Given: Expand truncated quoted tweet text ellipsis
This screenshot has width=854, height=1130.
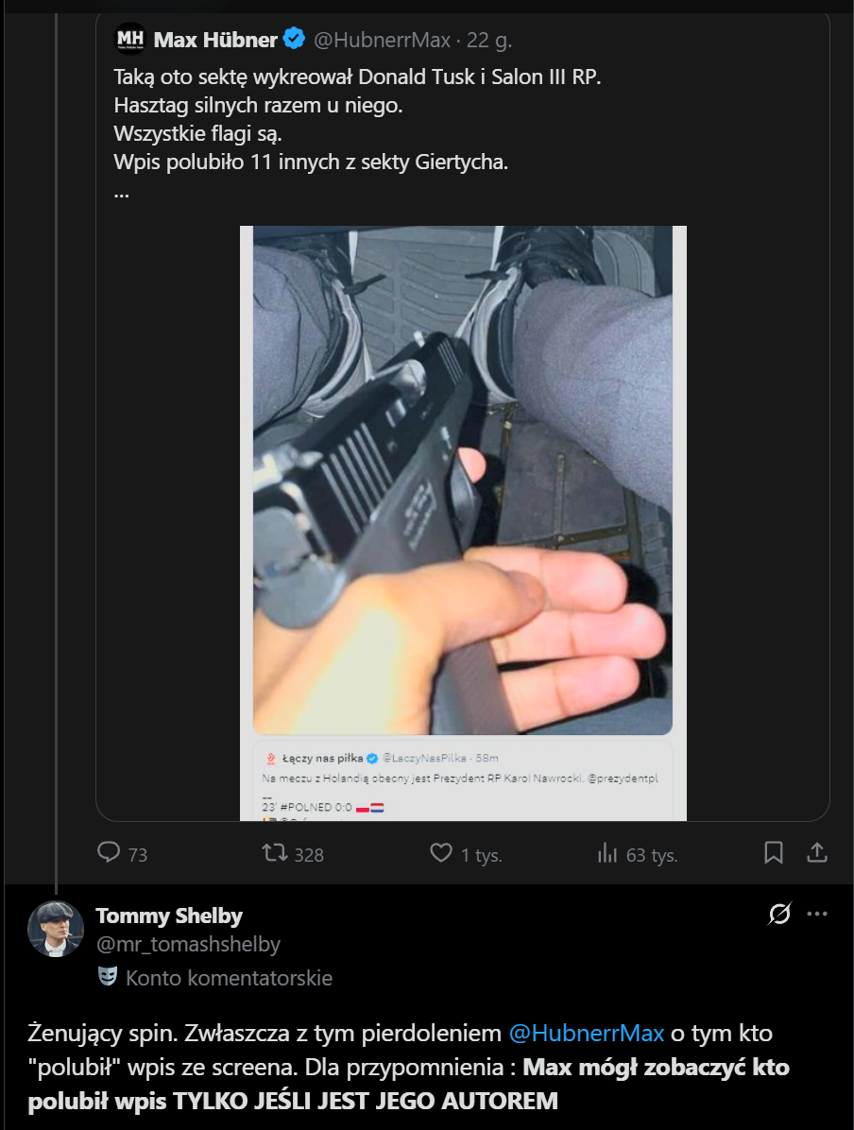Looking at the screenshot, I should click(121, 190).
